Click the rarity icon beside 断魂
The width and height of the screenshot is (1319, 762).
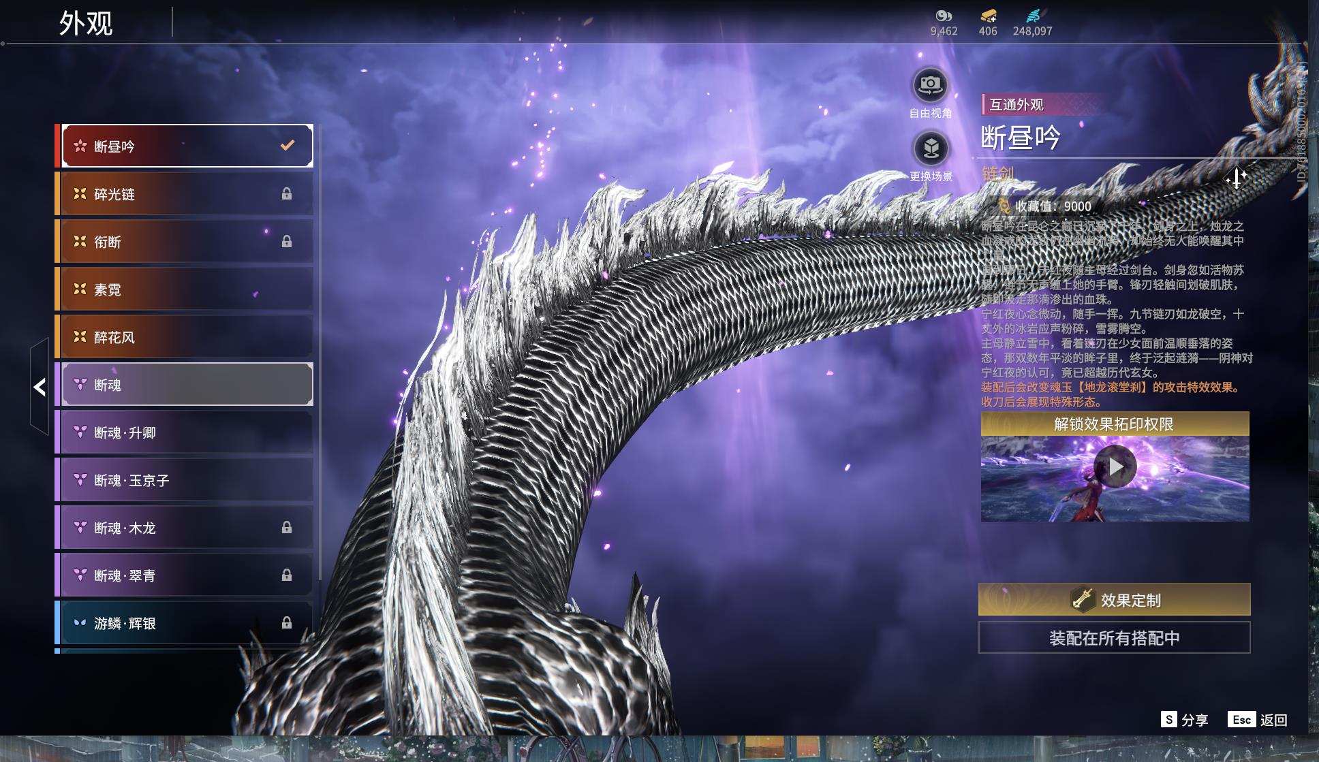pos(80,384)
